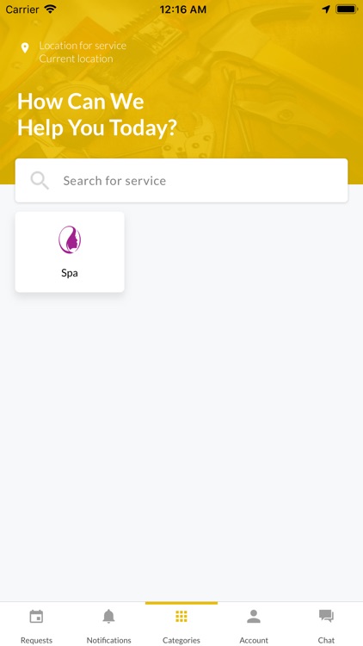Focus the Search for service field
363x646 pixels.
181,181
